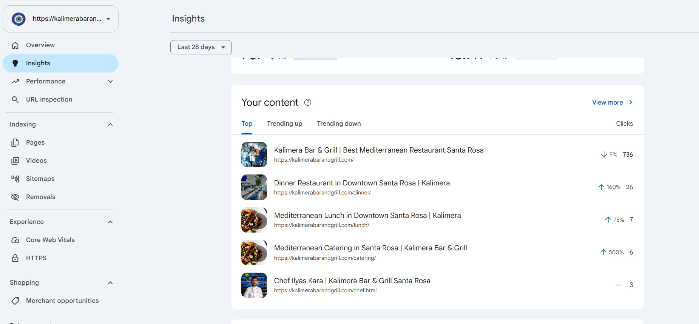Click the Sitemaps tree icon
The image size is (699, 324).
click(15, 179)
